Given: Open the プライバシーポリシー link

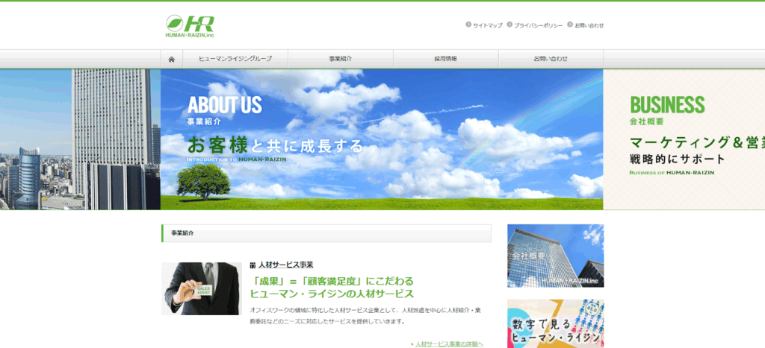Looking at the screenshot, I should [538, 25].
